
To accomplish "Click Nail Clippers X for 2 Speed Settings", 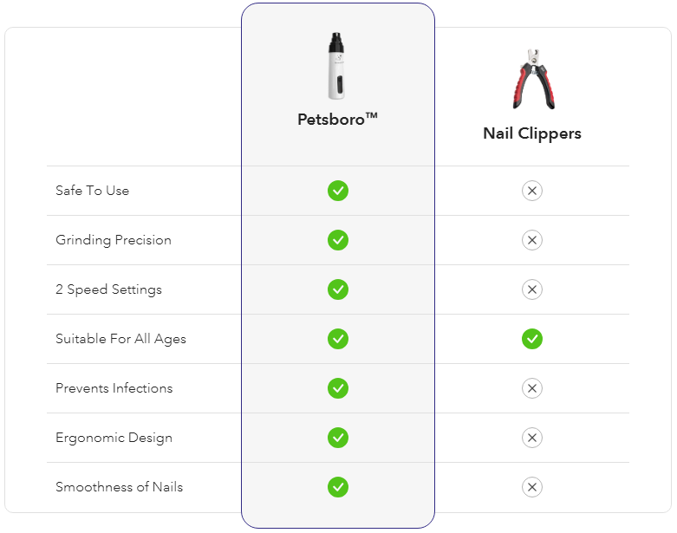I will (532, 289).
